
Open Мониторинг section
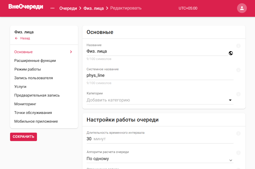pos(25,104)
